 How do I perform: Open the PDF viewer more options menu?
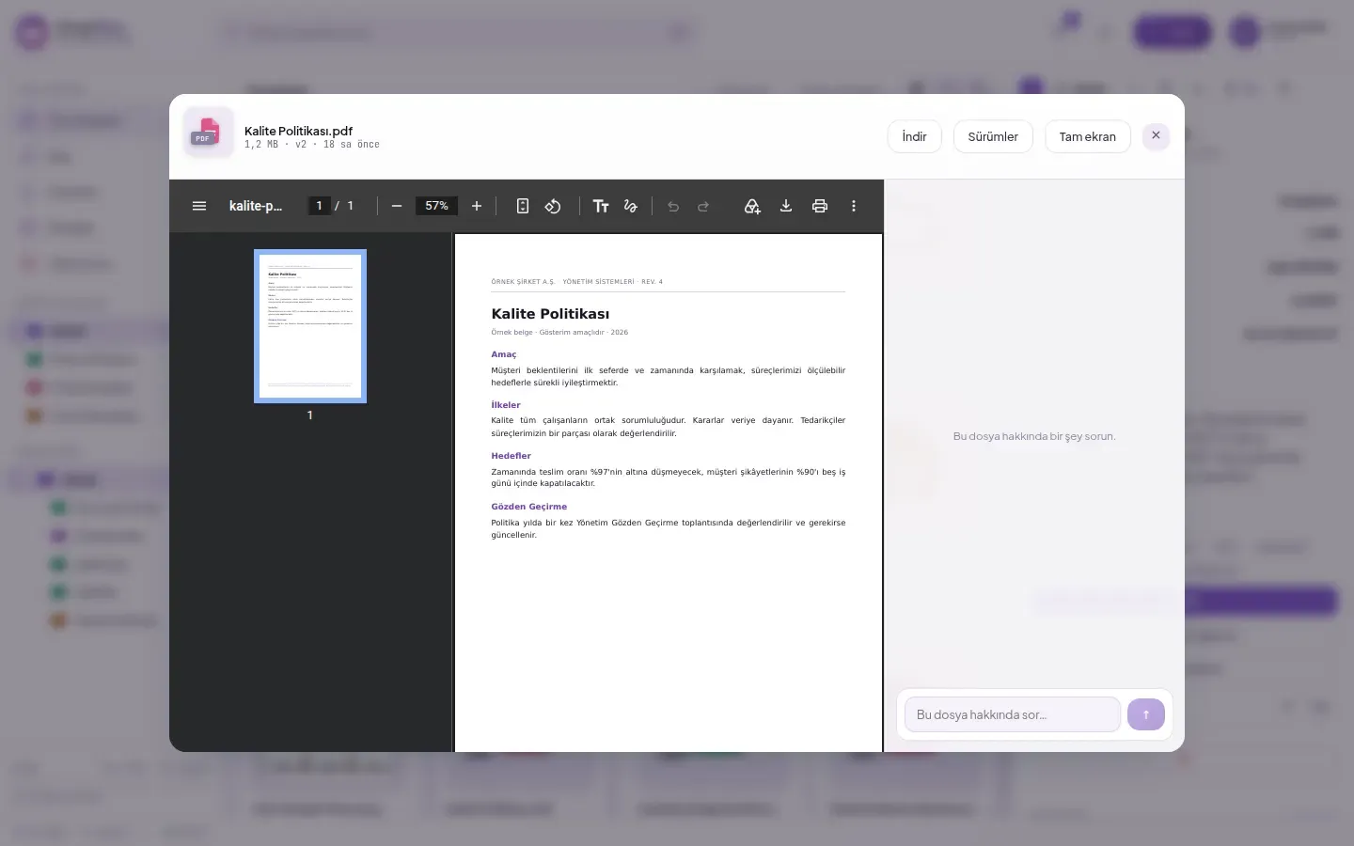pos(854,206)
